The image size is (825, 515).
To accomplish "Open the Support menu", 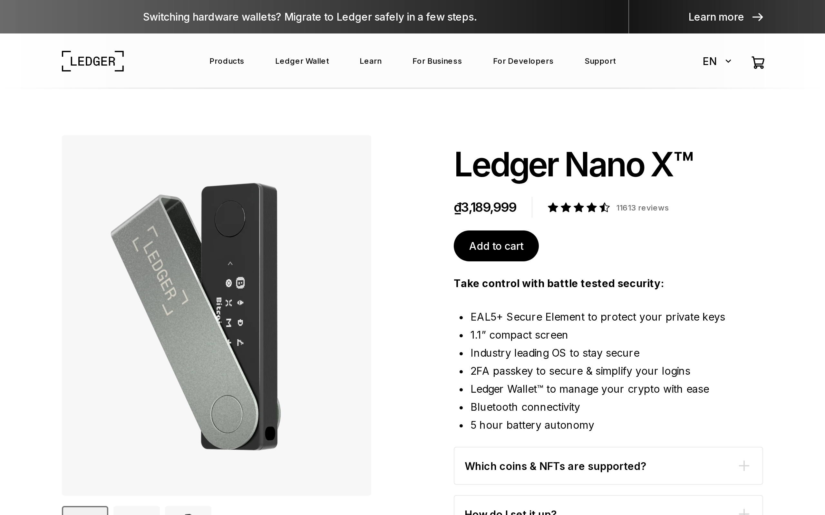I will 600,61.
